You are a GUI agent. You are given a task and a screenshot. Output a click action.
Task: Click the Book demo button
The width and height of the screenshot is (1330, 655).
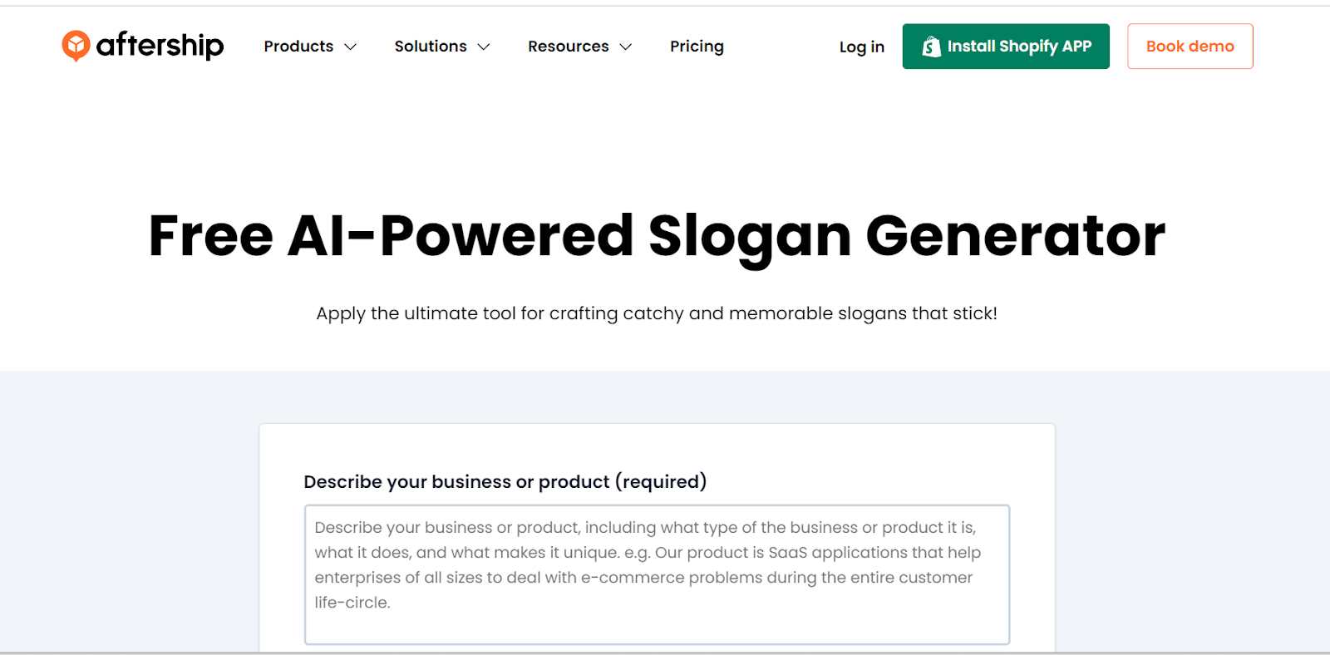tap(1190, 47)
